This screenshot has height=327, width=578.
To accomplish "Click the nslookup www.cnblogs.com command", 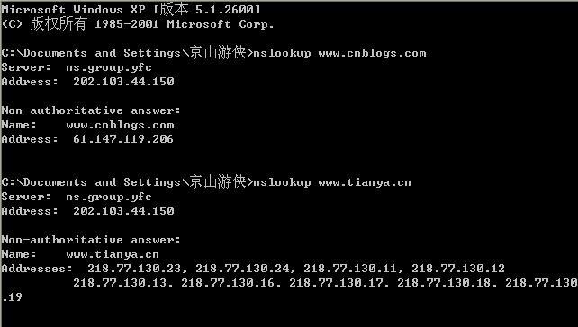I will [x=339, y=53].
